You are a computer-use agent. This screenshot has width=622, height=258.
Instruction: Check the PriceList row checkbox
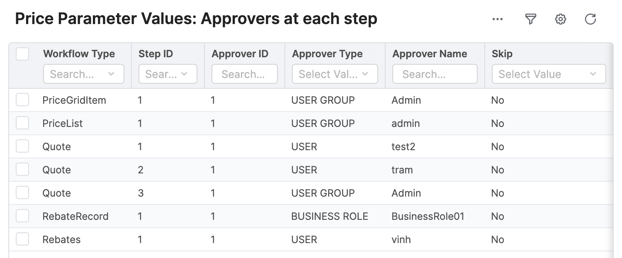(22, 123)
